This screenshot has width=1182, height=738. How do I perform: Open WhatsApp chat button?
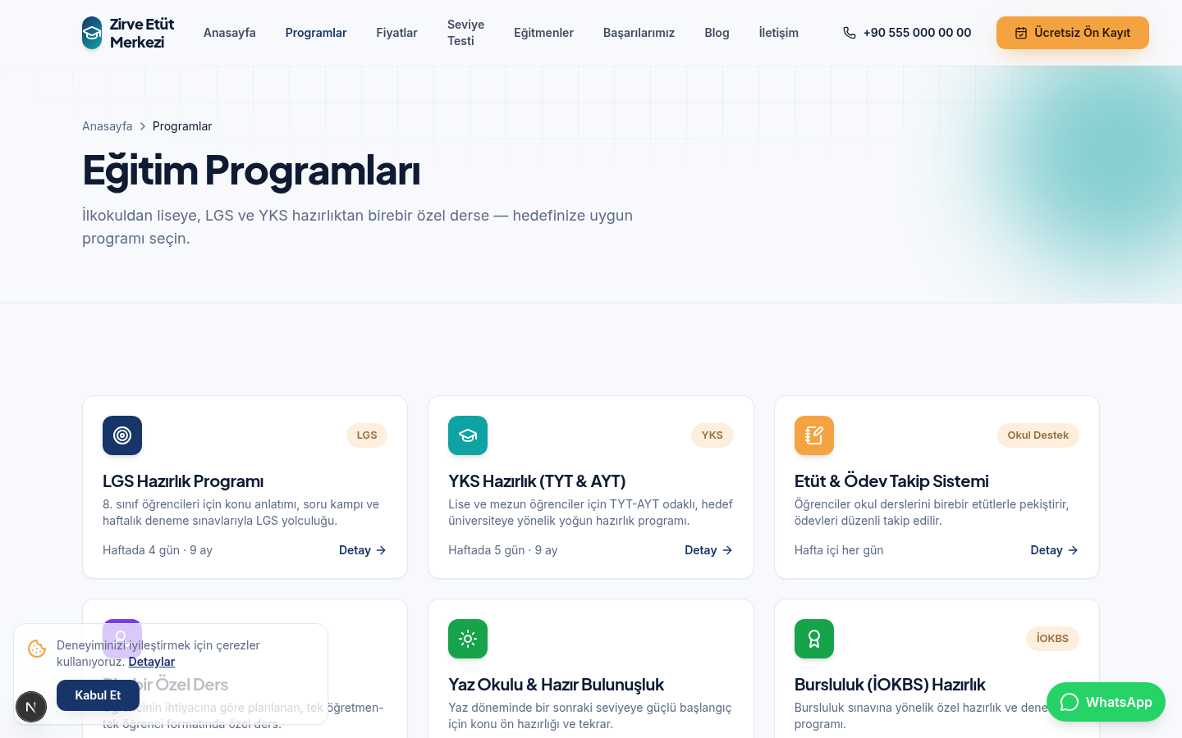1106,702
